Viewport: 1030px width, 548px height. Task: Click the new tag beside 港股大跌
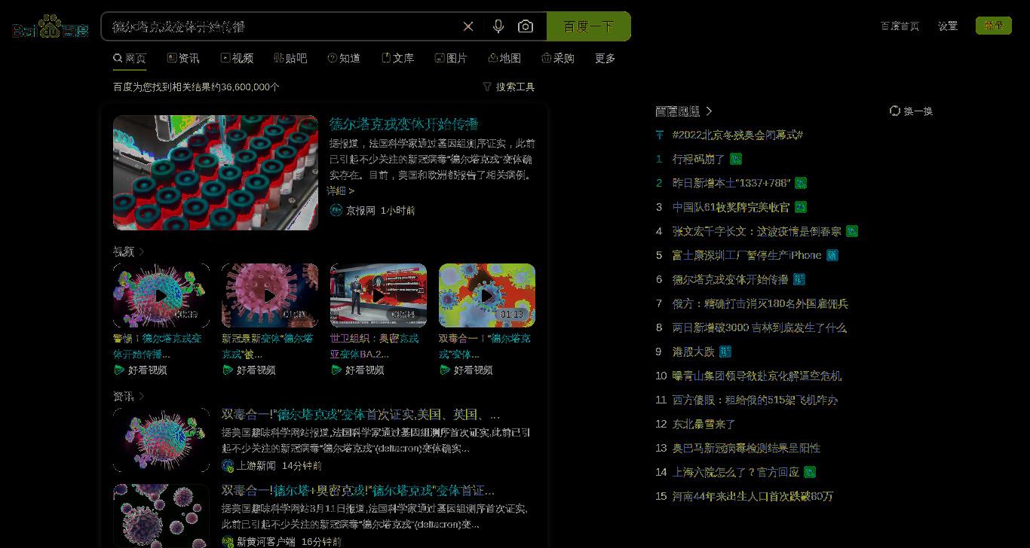(725, 352)
